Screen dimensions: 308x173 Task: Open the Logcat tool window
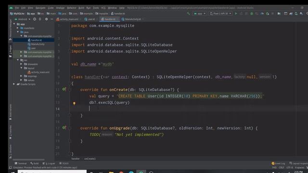(x=49, y=163)
